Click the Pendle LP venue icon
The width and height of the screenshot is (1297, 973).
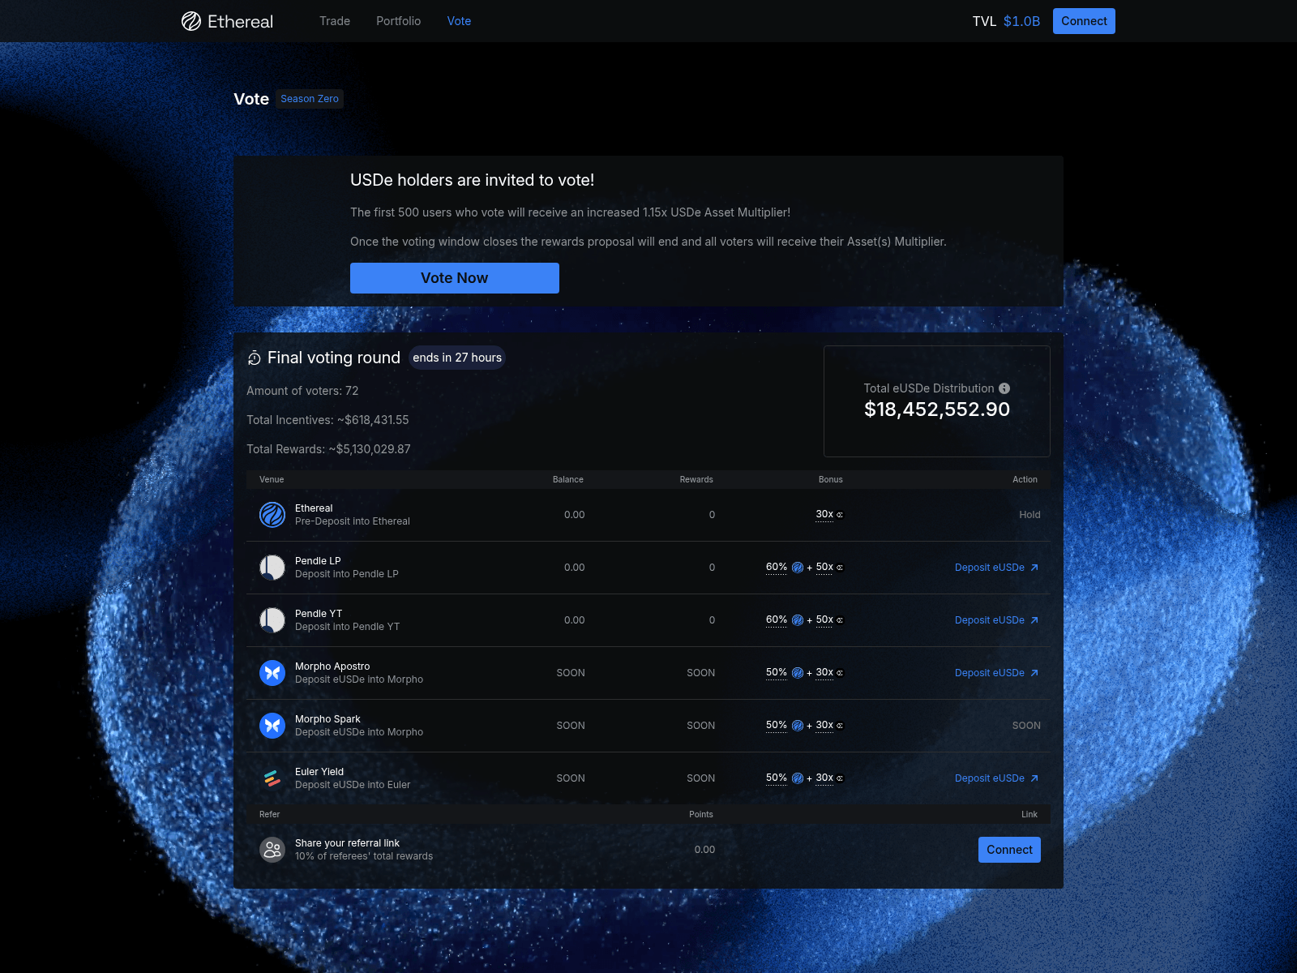(272, 568)
